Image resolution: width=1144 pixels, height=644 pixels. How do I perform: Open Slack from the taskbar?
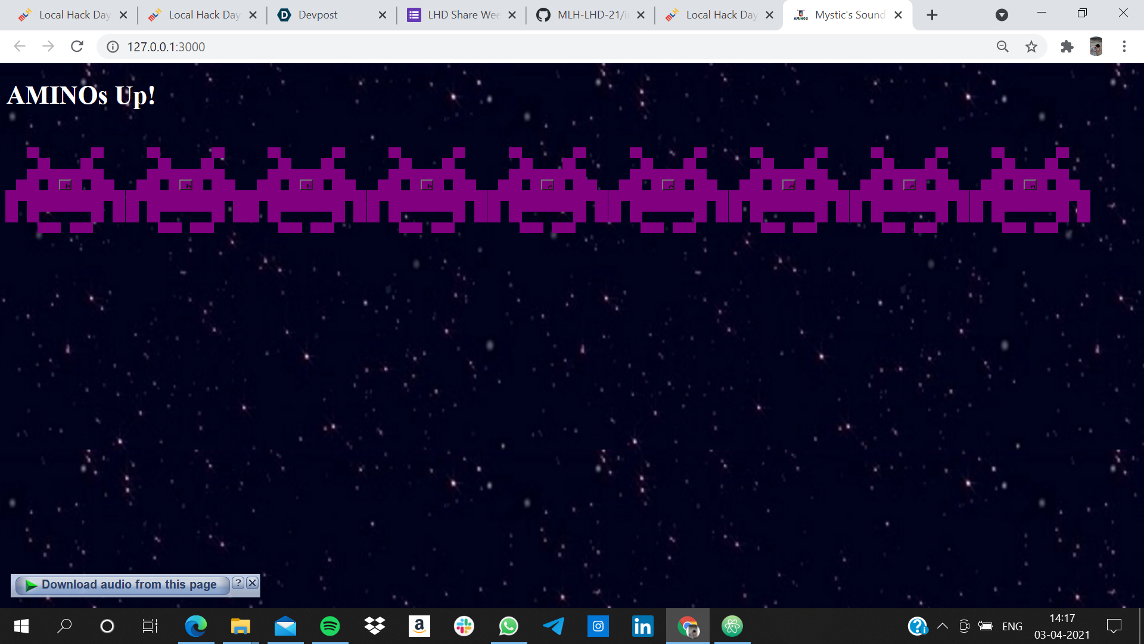(464, 626)
